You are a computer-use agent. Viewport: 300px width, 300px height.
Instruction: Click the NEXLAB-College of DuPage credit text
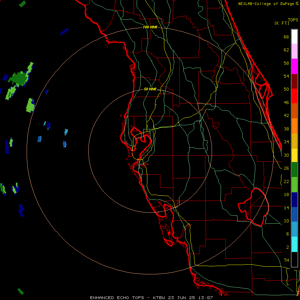266,4
